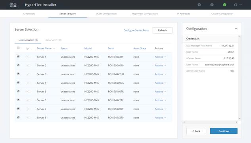The image size is (251, 143).
Task: Sort by Assoc State column header
Action: [x=140, y=48]
